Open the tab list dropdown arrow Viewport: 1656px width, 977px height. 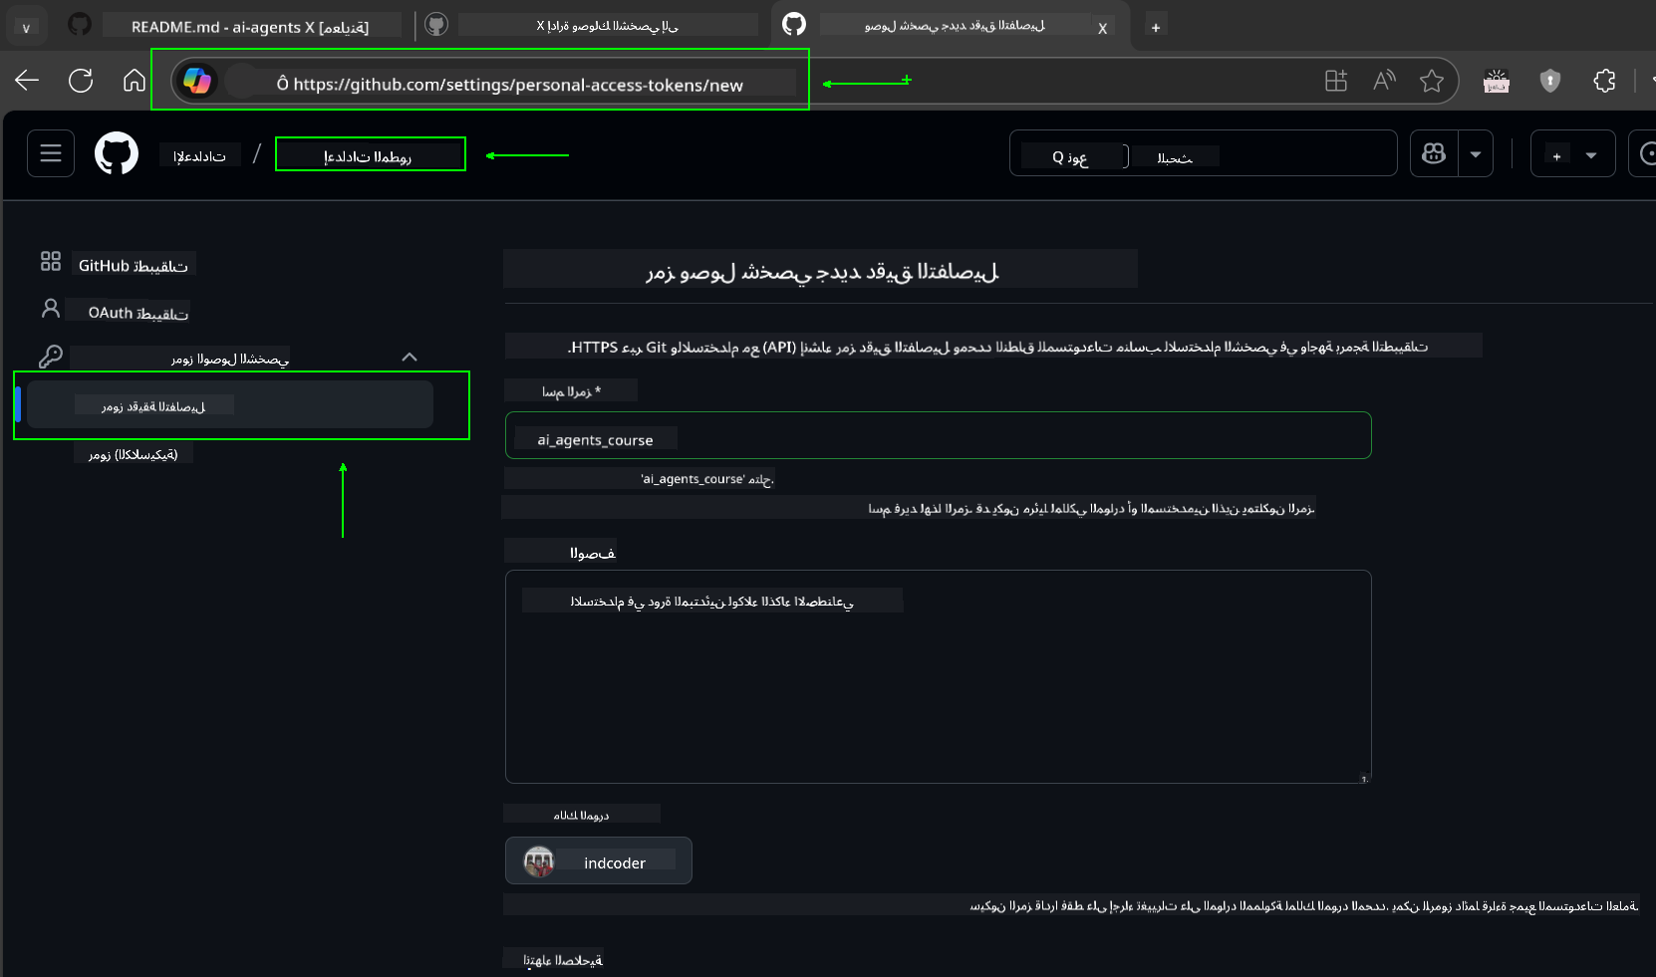(26, 27)
